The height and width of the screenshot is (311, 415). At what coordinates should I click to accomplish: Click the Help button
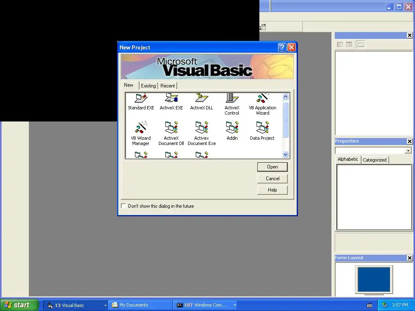[272, 190]
